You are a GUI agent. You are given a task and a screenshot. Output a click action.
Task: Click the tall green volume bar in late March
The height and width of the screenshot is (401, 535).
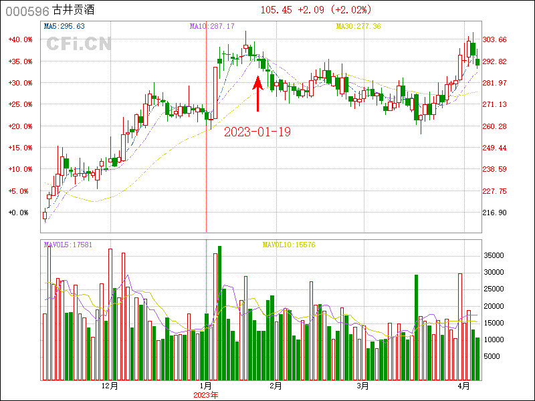416,327
